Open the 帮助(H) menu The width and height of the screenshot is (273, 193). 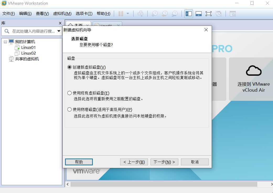pyautogui.click(x=103, y=14)
